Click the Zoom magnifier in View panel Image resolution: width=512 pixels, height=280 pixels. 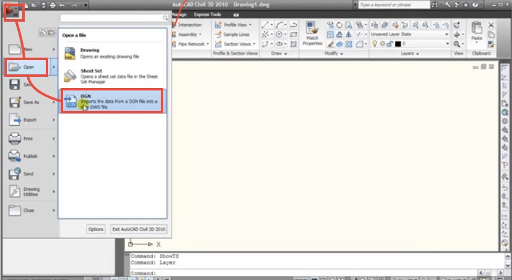coord(456,44)
